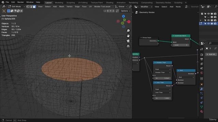218x122 pixels.
Task: Expand the Geometry Nodes breadcrumb chevron
Action: [133, 12]
